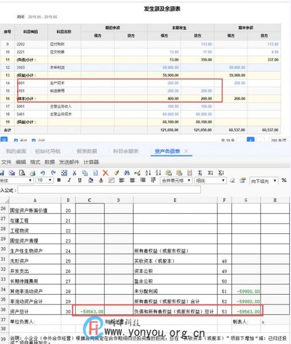Toggle the 小计 checkbox below the table
291x344 pixels.
(x=34, y=140)
